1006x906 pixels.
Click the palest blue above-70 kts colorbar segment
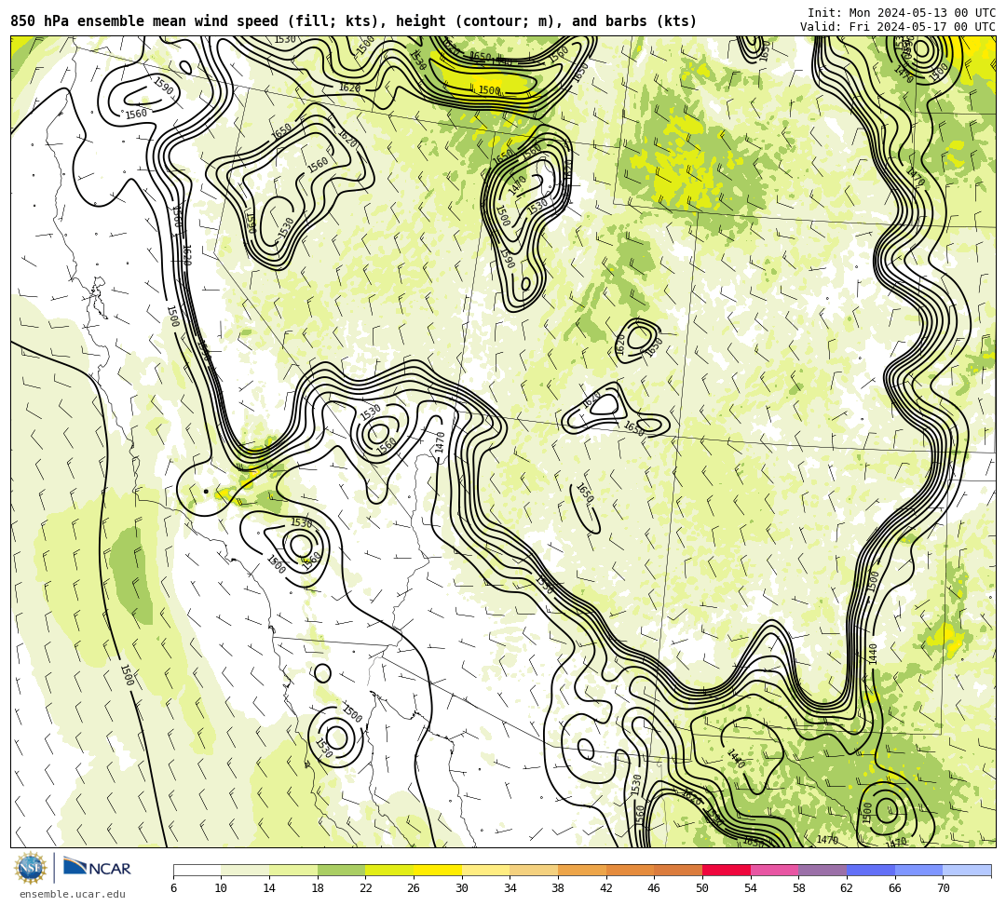point(967,870)
